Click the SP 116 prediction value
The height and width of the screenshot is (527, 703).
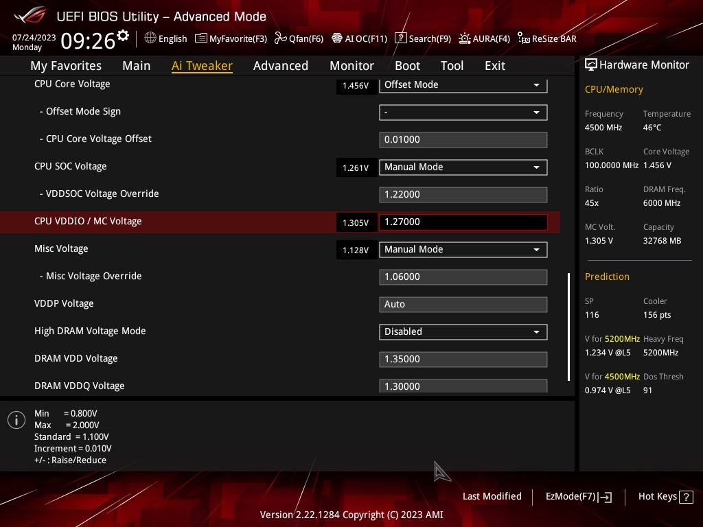(x=592, y=315)
